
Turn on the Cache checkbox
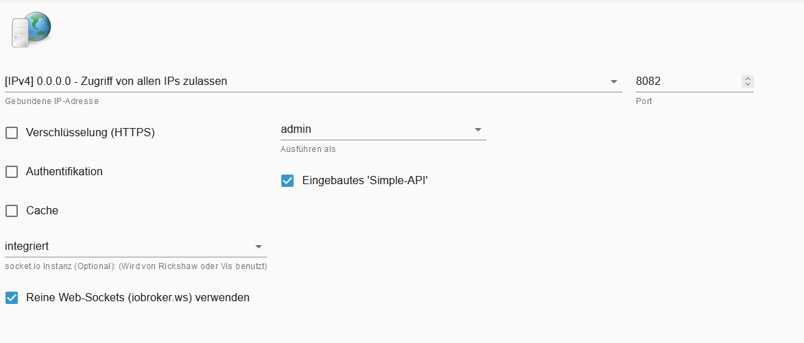tap(12, 211)
